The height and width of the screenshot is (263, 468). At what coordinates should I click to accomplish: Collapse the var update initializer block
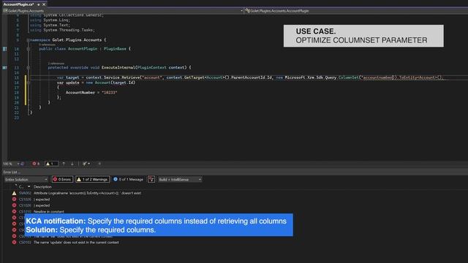[x=29, y=83]
